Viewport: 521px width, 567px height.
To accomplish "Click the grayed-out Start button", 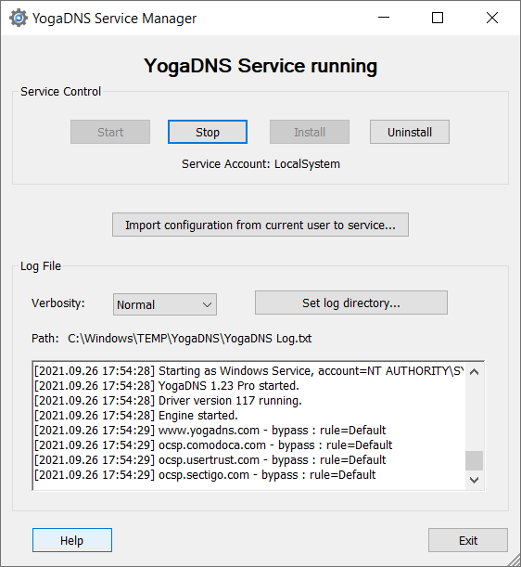I will (110, 132).
